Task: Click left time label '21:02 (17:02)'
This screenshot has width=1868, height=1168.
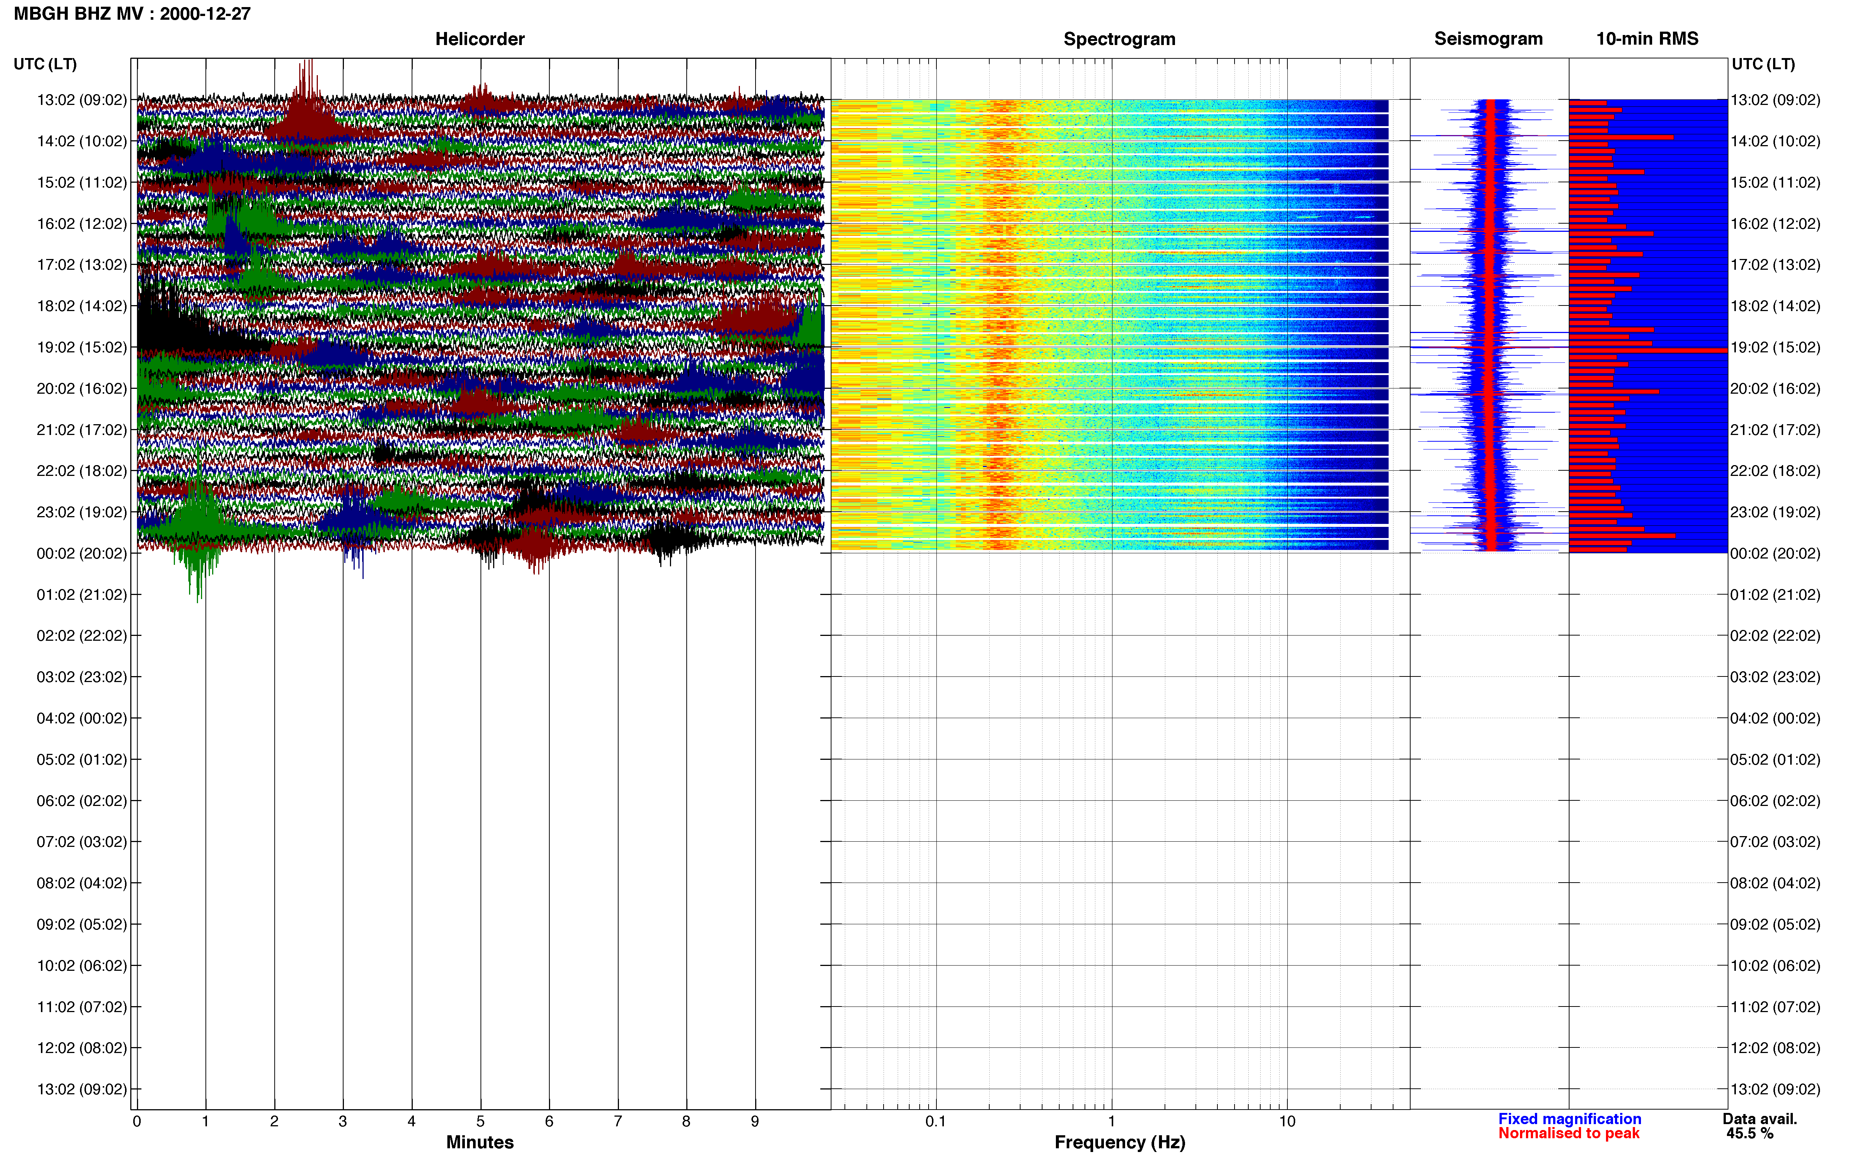Action: (x=82, y=429)
